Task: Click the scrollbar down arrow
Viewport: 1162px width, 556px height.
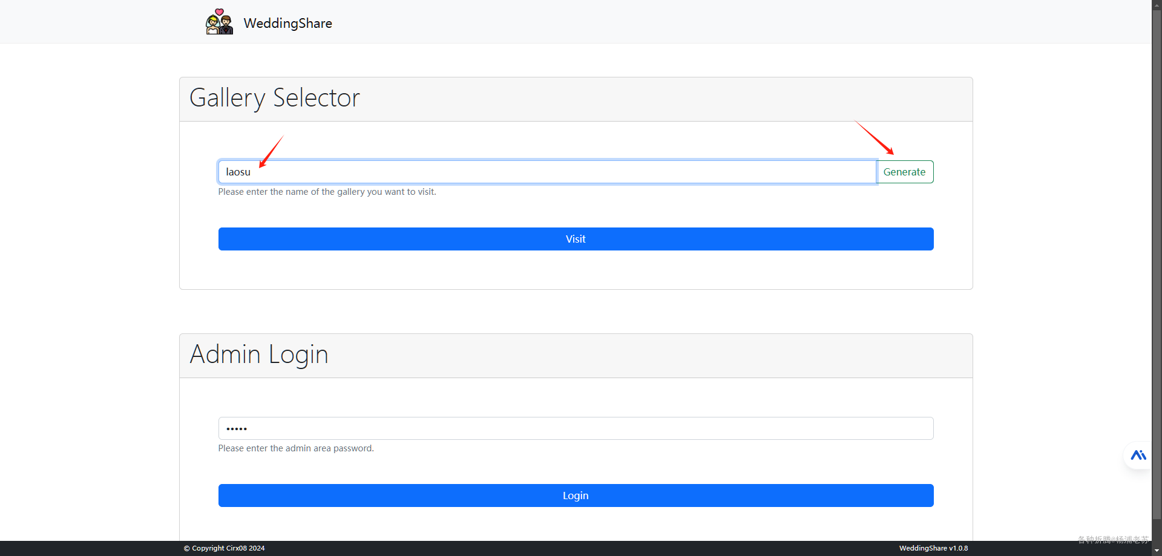Action: [1157, 551]
